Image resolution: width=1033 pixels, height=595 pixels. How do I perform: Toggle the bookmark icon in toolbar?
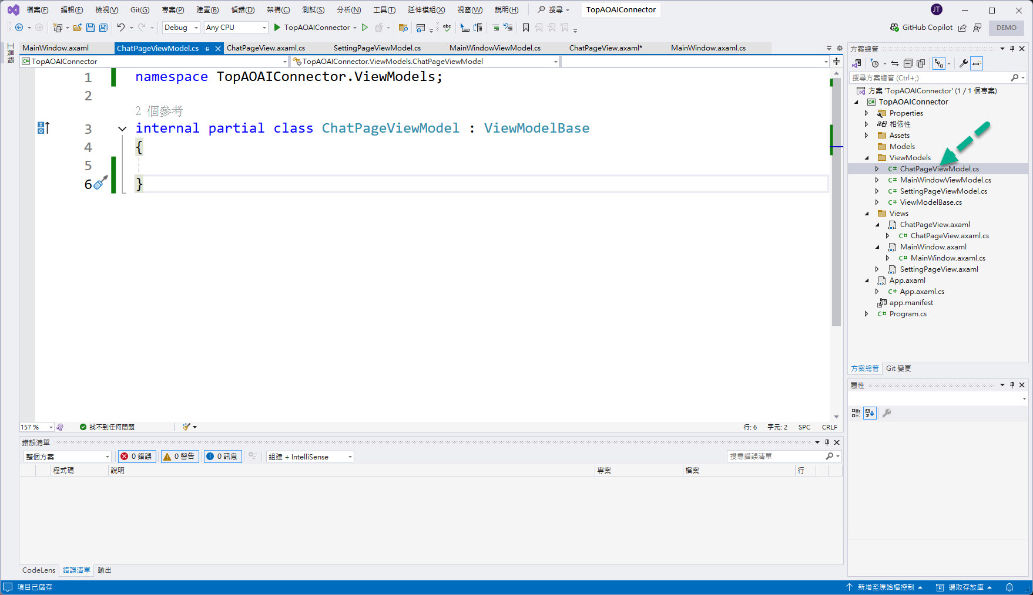[526, 28]
